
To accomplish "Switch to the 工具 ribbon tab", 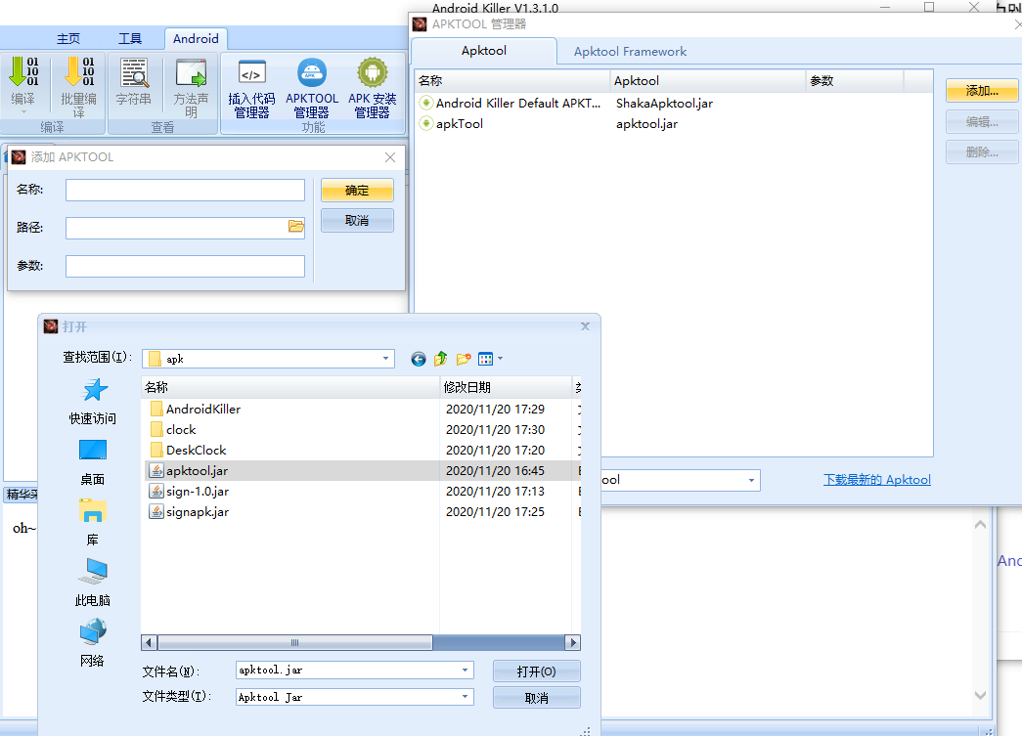I will (130, 38).
